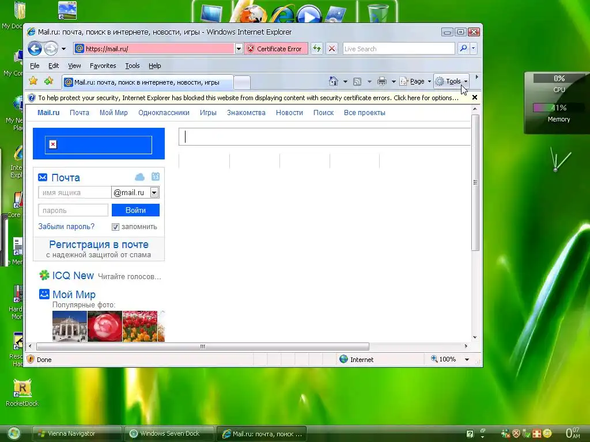This screenshot has width=590, height=442.
Task: Expand the Print options dropdown
Action: click(393, 82)
